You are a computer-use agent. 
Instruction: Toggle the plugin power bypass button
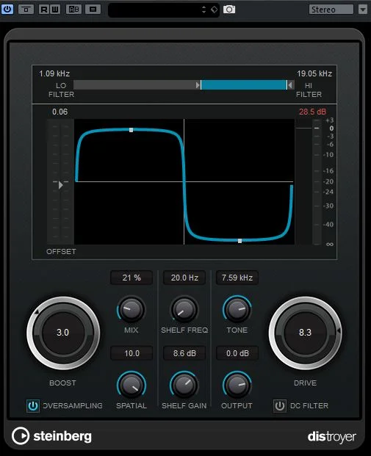click(7, 10)
